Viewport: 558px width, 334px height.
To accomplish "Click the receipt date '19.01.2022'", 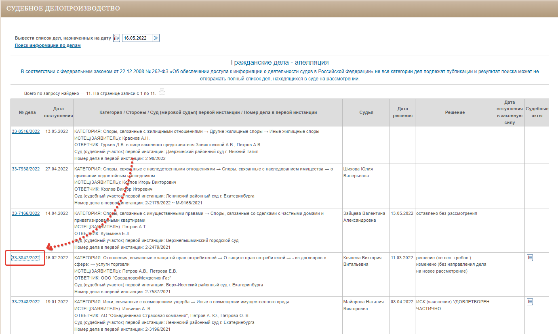I will [57, 302].
